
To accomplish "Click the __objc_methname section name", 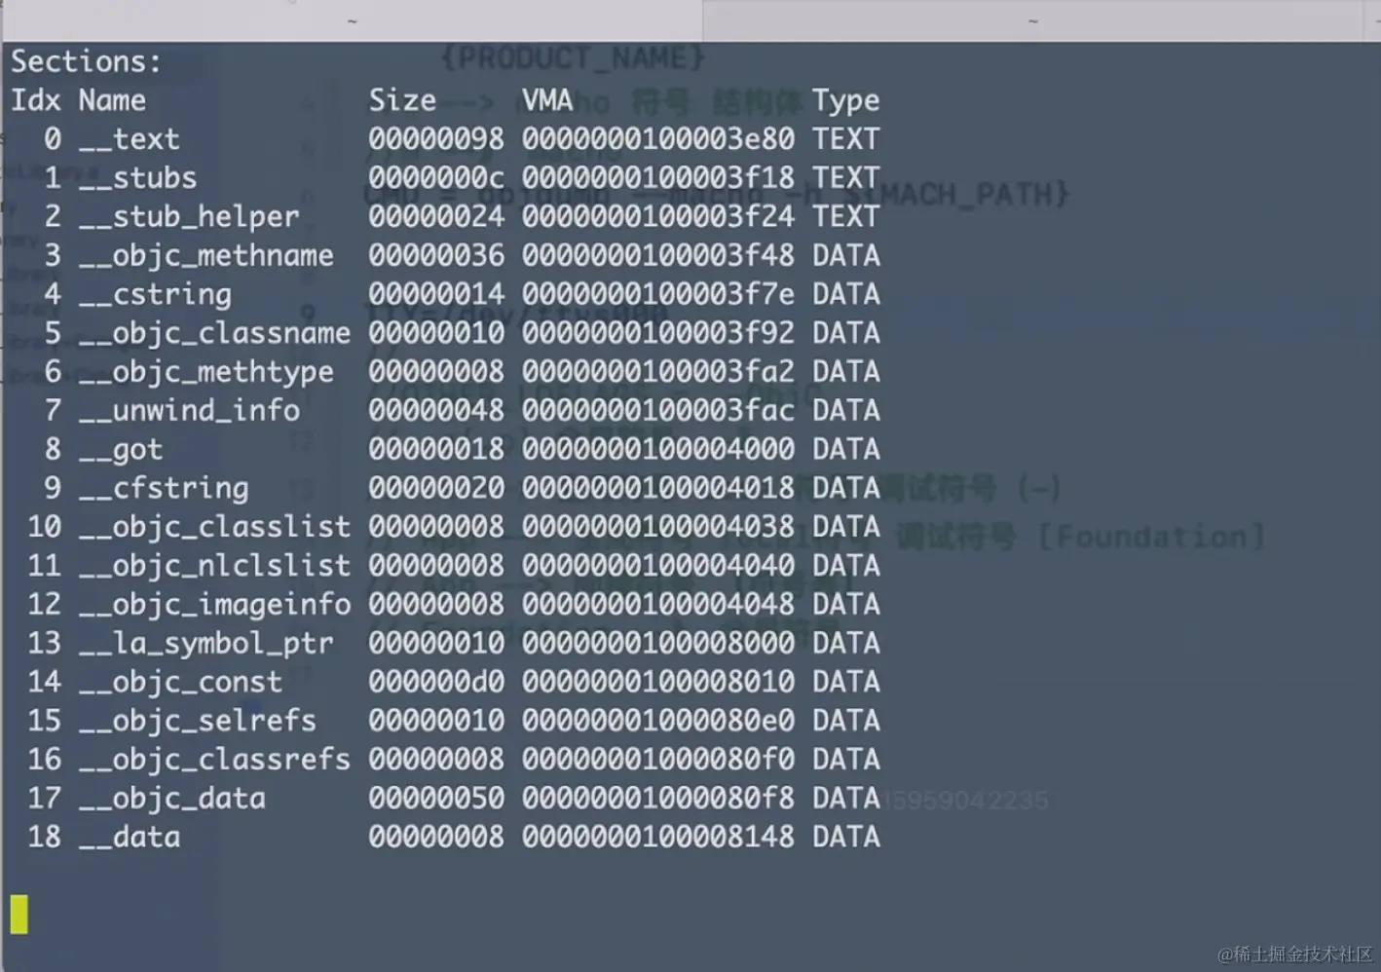I will click(206, 255).
